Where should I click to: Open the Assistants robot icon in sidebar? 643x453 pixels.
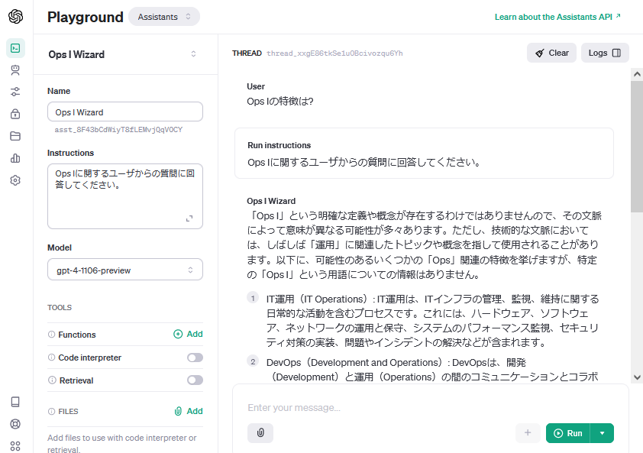pyautogui.click(x=15, y=70)
